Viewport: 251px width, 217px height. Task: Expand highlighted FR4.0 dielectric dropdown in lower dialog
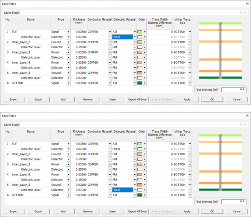point(135,190)
